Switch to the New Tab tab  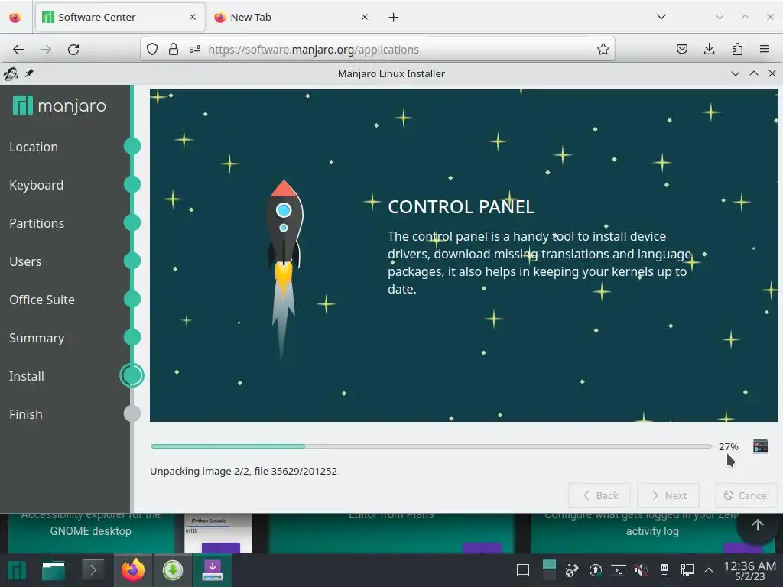point(292,18)
